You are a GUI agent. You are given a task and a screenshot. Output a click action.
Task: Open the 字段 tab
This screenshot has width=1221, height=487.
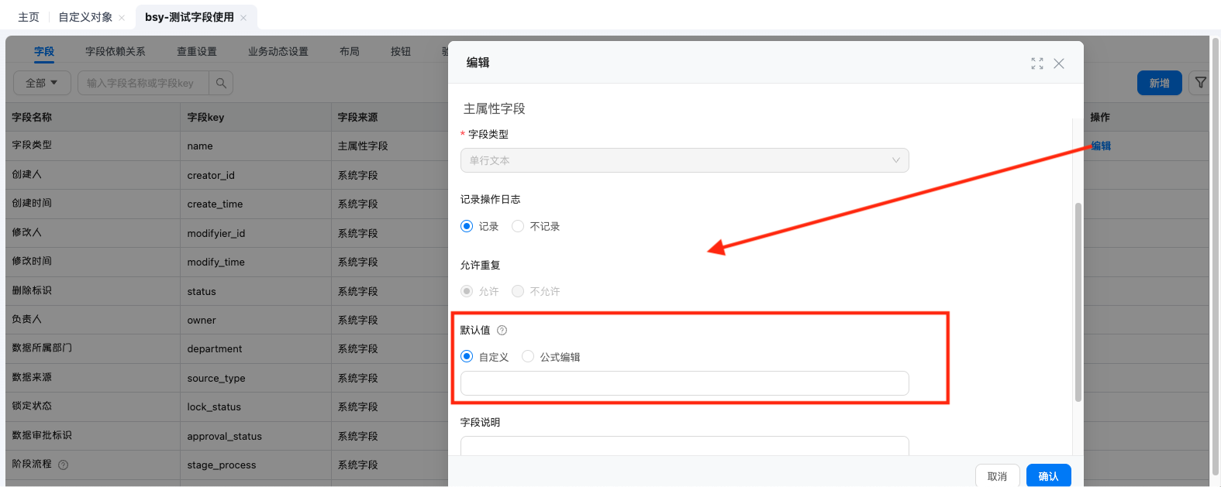[x=44, y=51]
